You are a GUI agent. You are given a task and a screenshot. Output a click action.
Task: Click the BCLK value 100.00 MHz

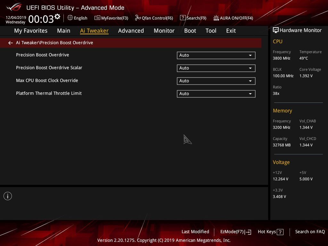click(283, 76)
